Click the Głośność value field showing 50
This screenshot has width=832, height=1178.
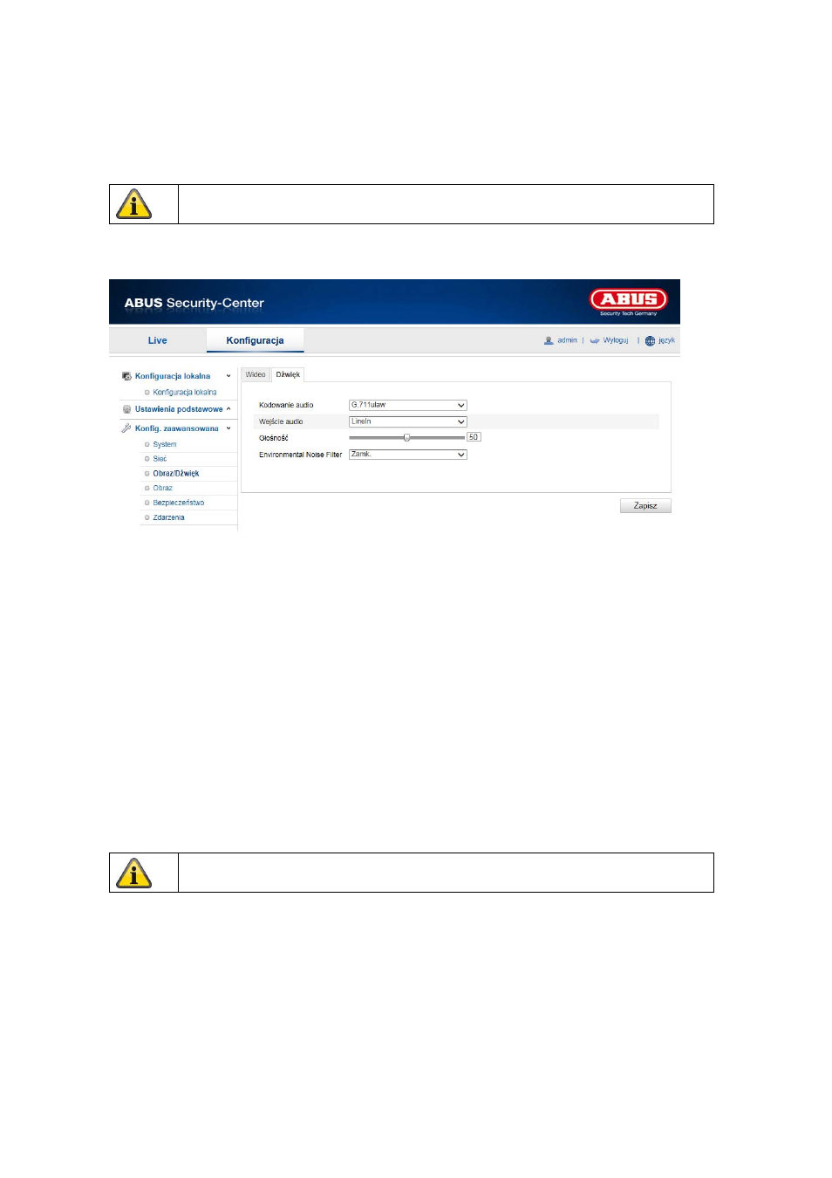point(474,437)
